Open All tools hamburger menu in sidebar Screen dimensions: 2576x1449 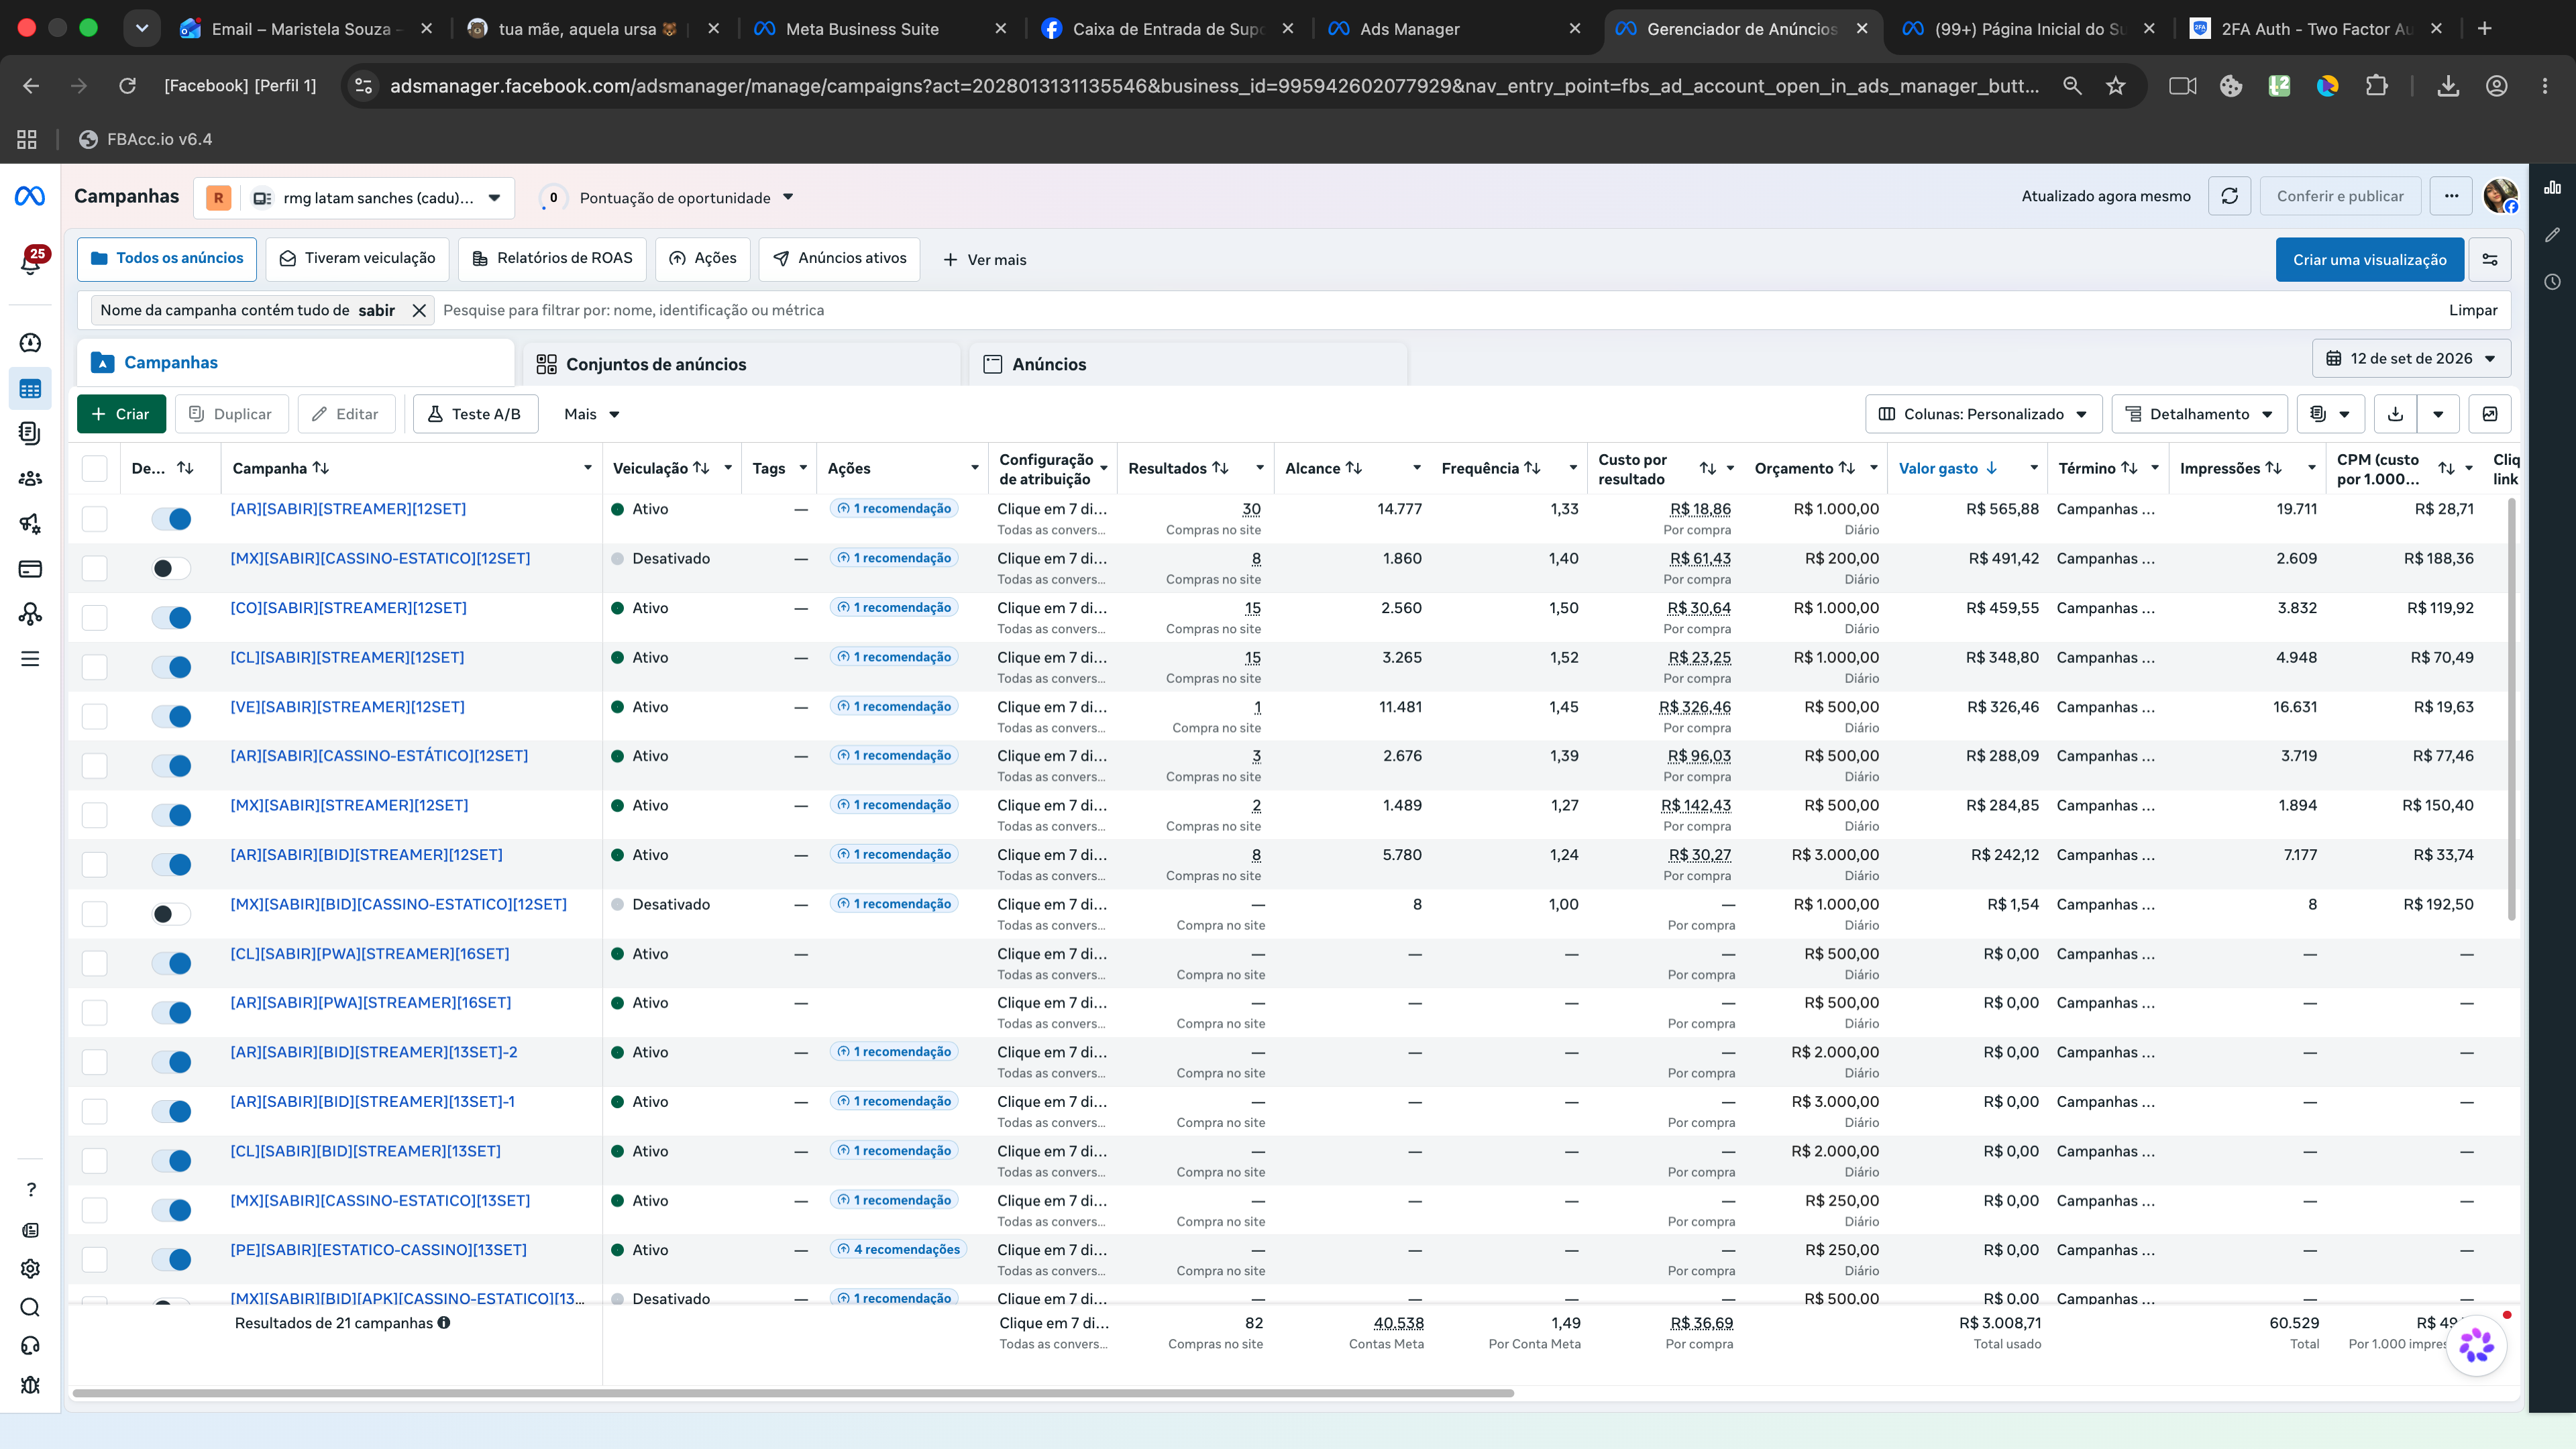pos(30,659)
